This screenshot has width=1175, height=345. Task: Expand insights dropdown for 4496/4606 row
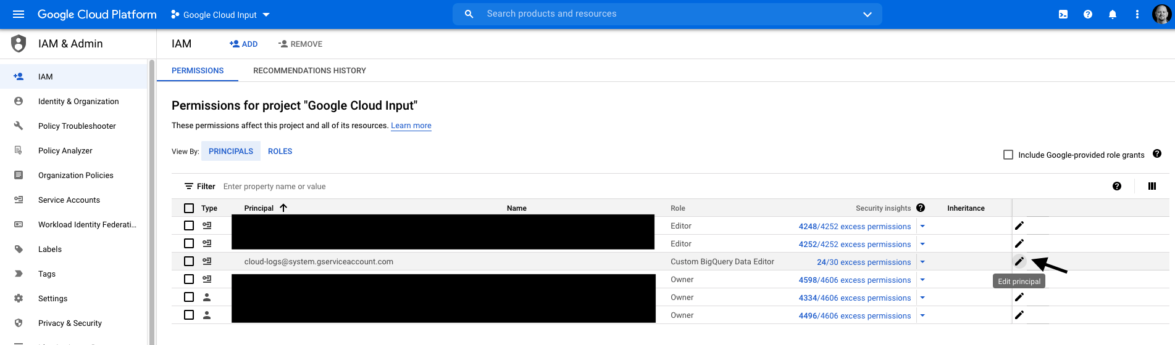[x=922, y=315]
